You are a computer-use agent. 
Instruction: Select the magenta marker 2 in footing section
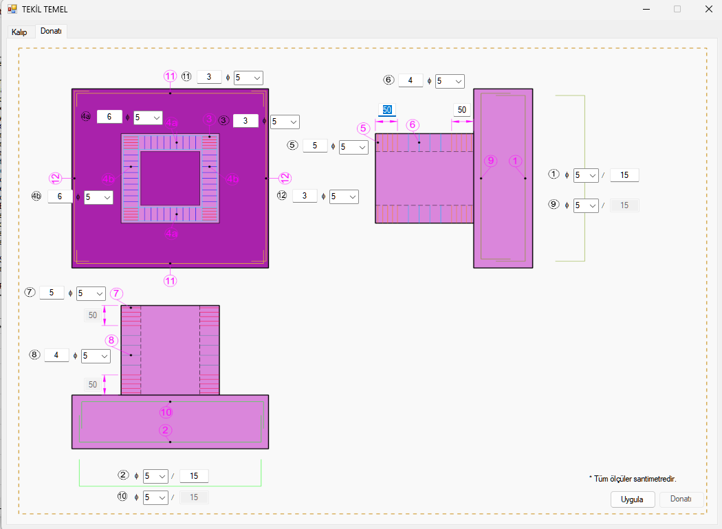pyautogui.click(x=165, y=430)
